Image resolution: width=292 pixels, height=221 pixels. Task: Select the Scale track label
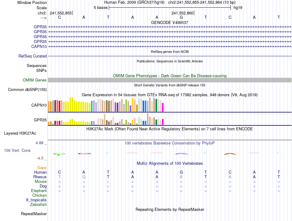tap(41, 8)
